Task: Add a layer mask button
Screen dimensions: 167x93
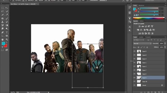Action: pyautogui.click(x=148, y=92)
